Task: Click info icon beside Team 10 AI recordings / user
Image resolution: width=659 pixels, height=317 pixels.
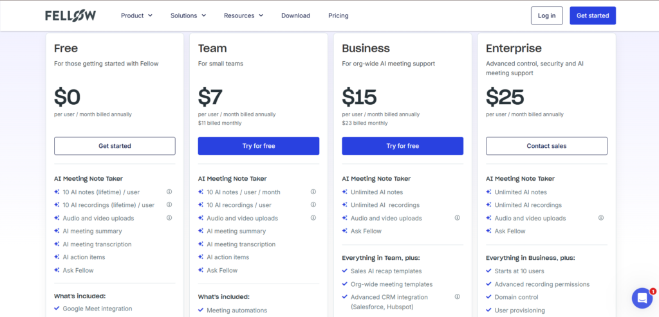Action: pos(313,205)
